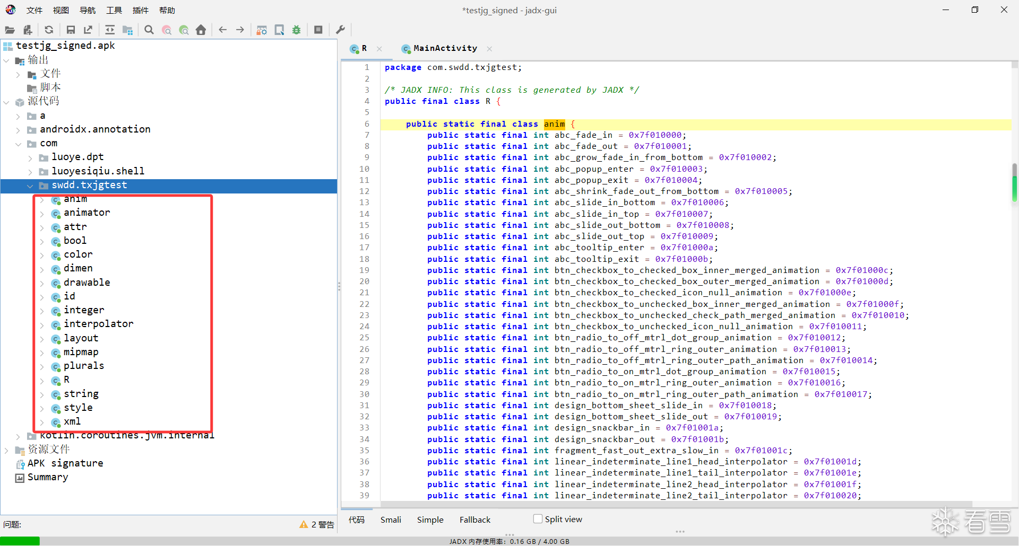Click the testjg_signed.apk root icon

coord(8,47)
